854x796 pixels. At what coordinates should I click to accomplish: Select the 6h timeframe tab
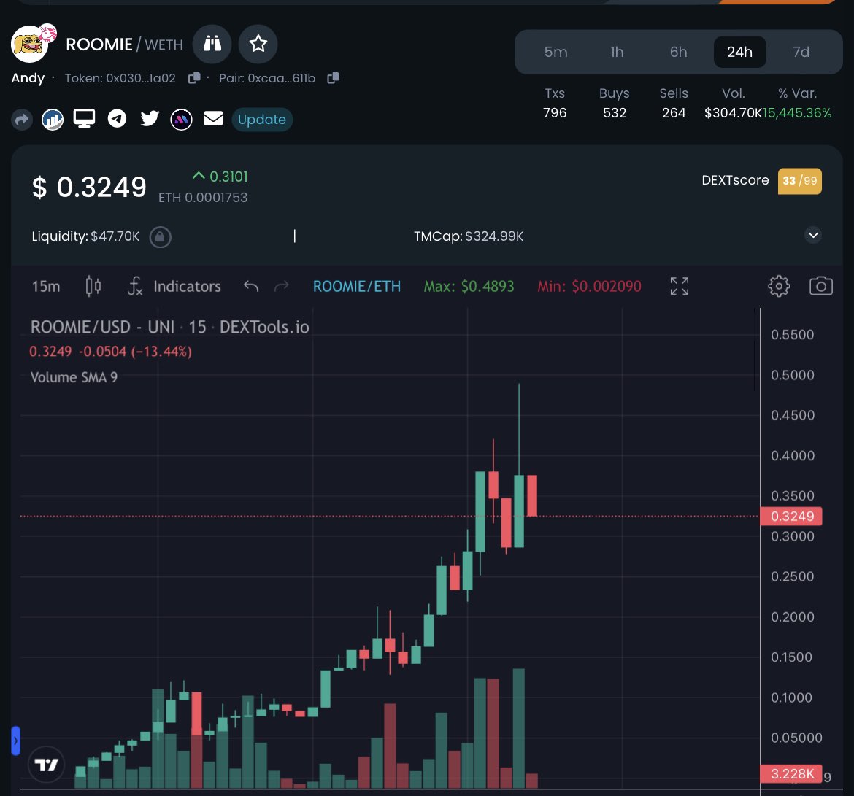[x=678, y=52]
